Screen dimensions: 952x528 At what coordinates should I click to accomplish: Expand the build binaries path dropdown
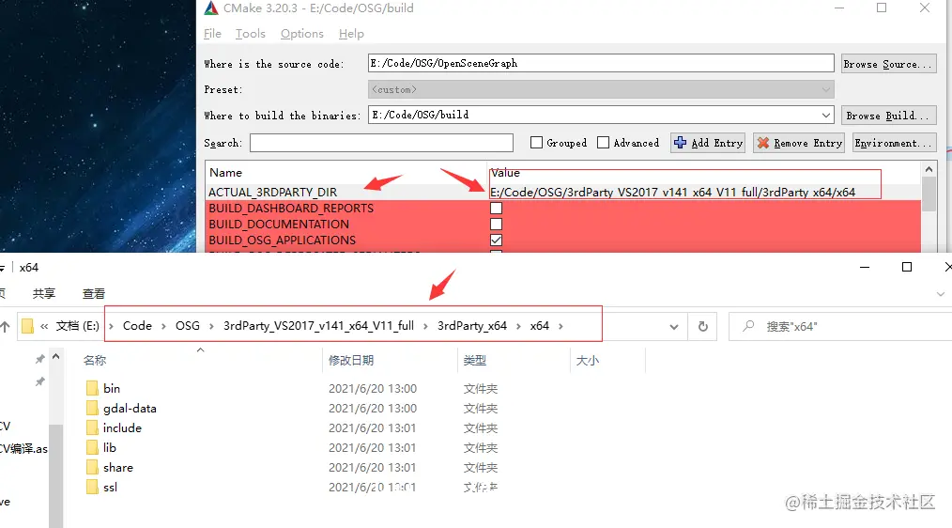[825, 115]
